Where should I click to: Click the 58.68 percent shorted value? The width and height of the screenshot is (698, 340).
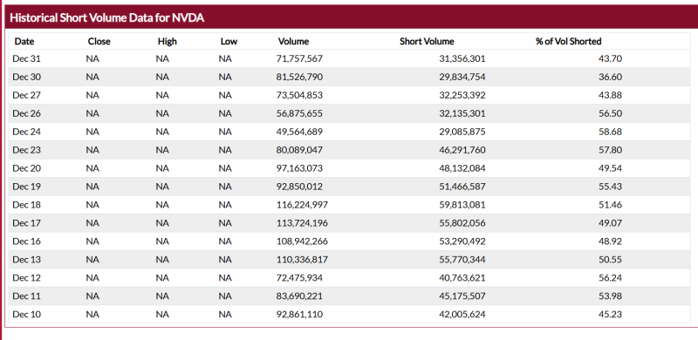tap(610, 132)
